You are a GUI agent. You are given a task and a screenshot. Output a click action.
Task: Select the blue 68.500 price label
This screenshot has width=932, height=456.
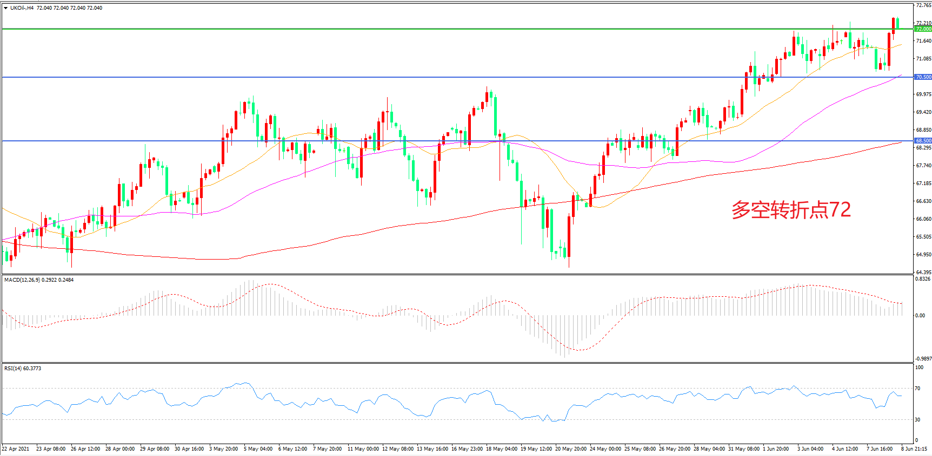pos(923,141)
